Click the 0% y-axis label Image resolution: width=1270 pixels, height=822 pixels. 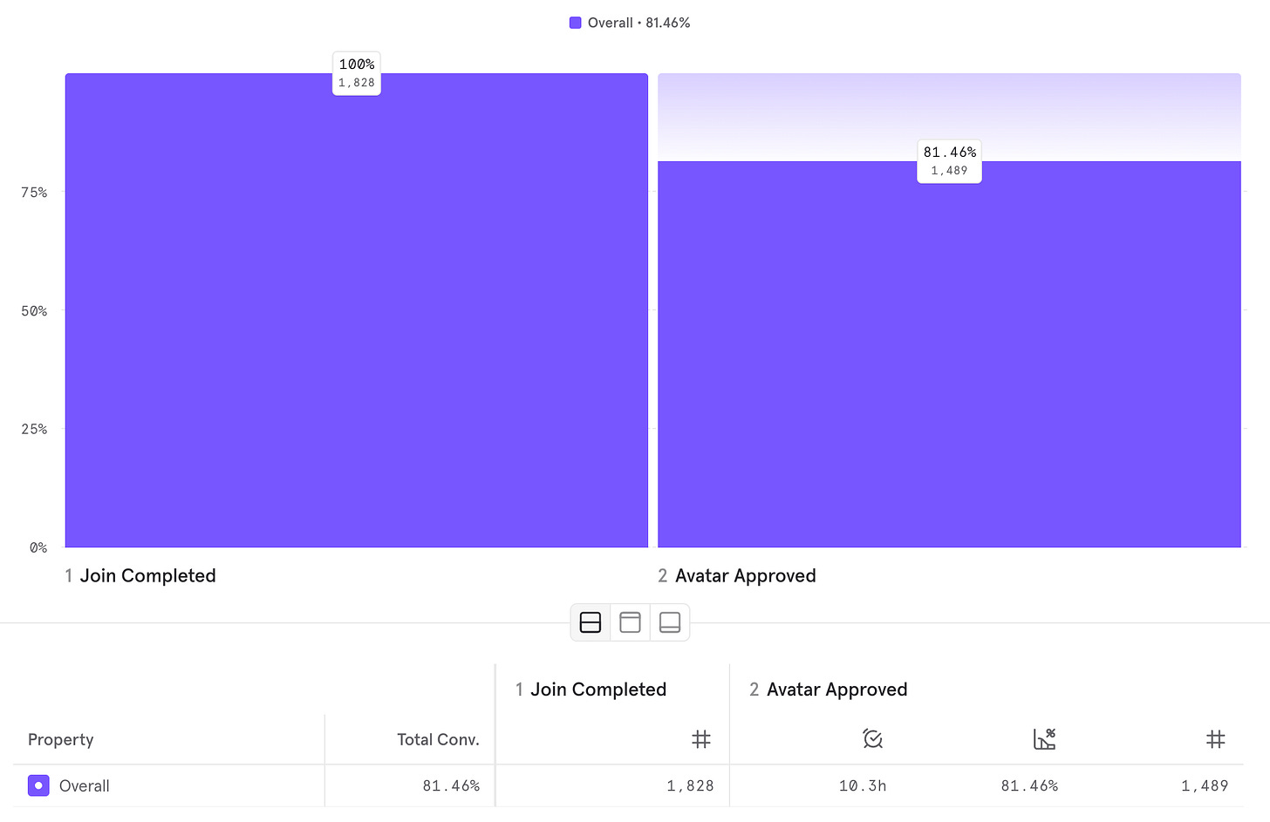pos(38,547)
